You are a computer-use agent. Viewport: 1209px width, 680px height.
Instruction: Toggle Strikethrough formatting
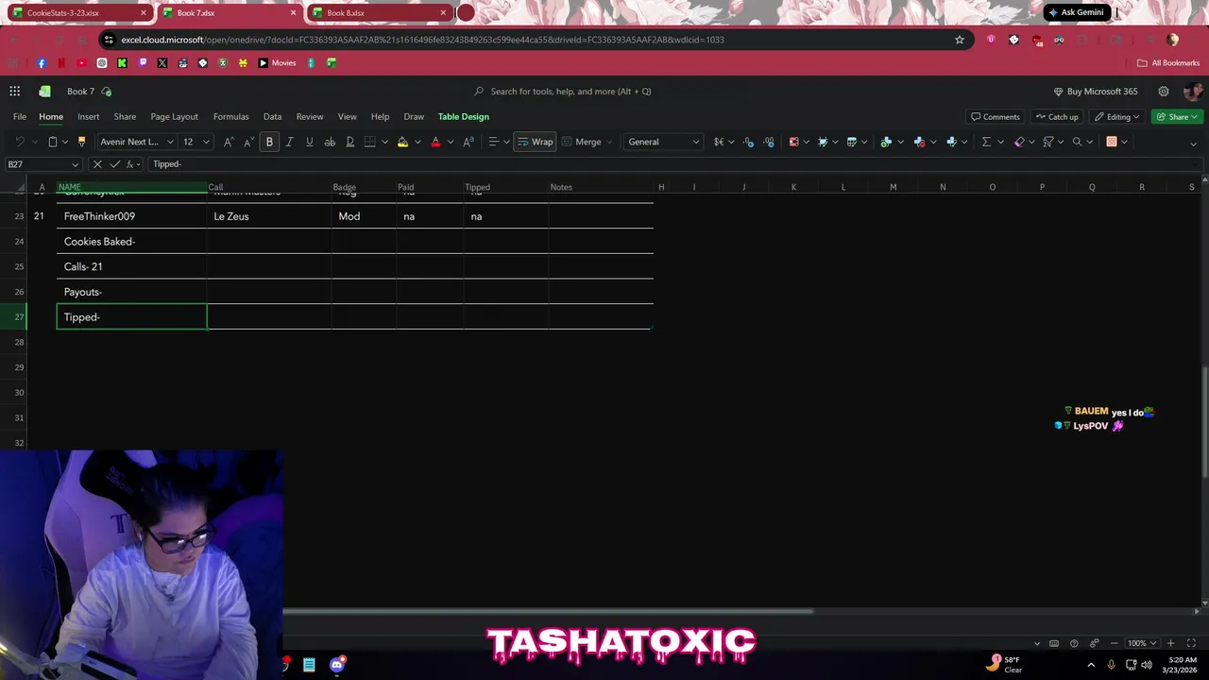330,142
